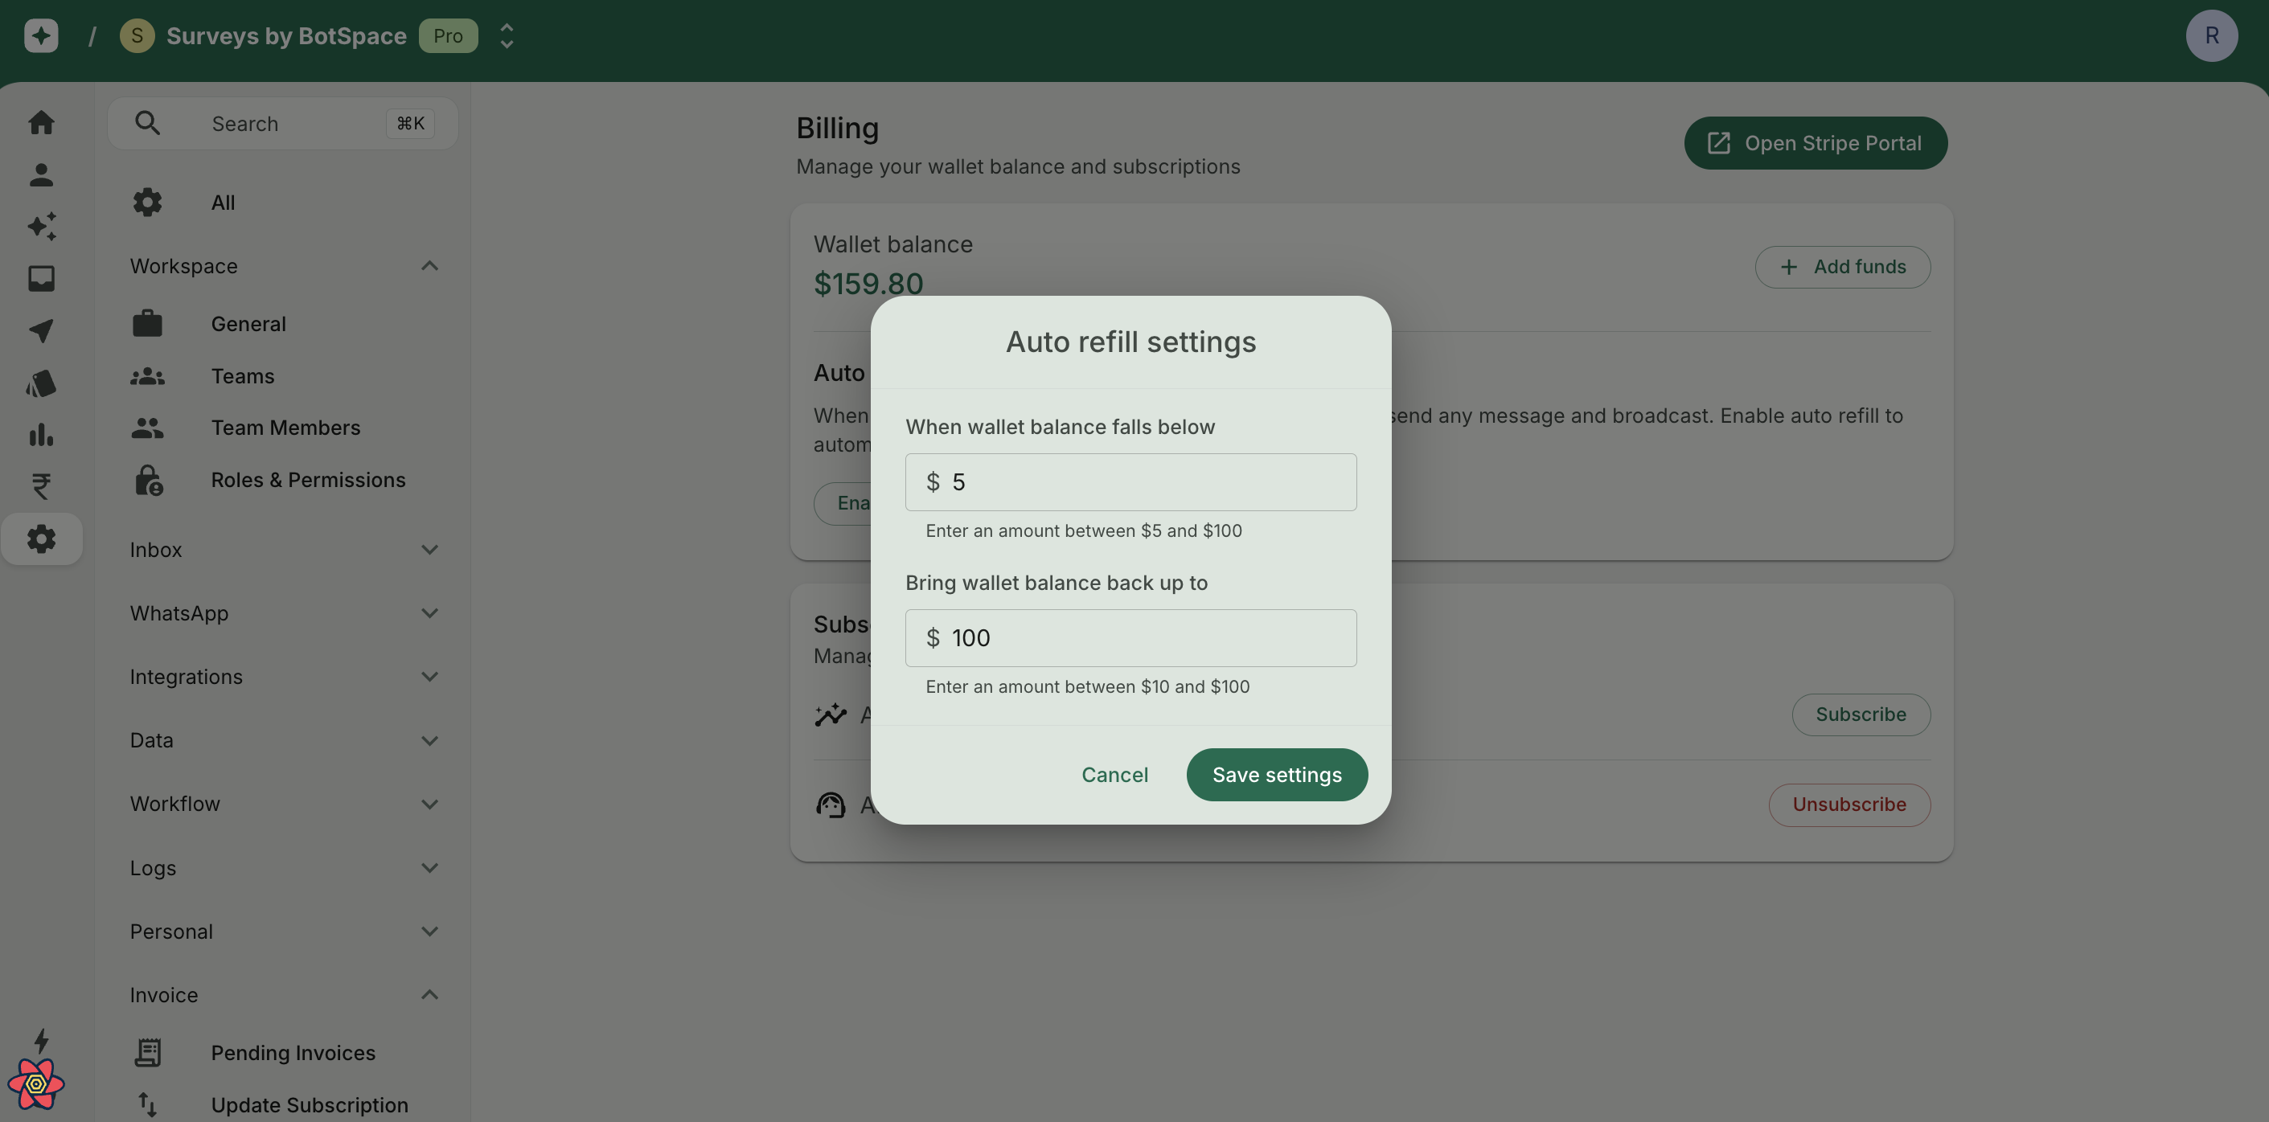Open the AI sparkles icon in sidebar

[x=40, y=227]
